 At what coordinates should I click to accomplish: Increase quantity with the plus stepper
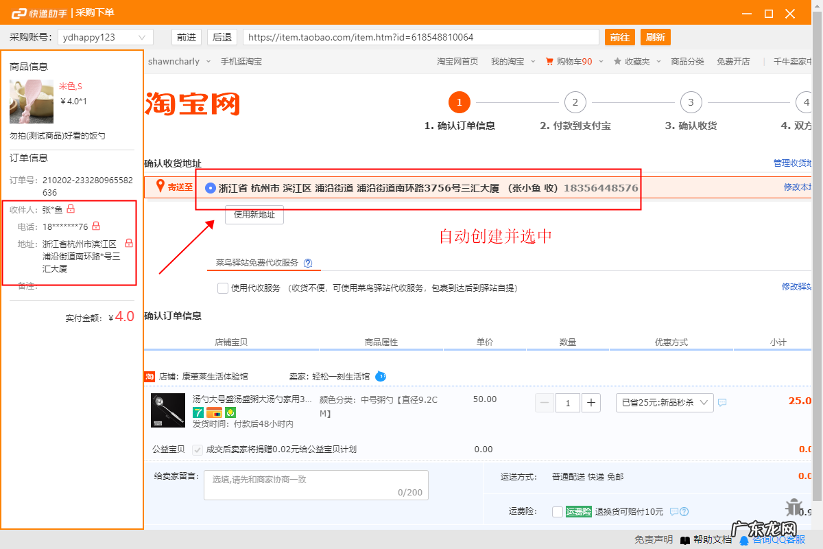[591, 403]
